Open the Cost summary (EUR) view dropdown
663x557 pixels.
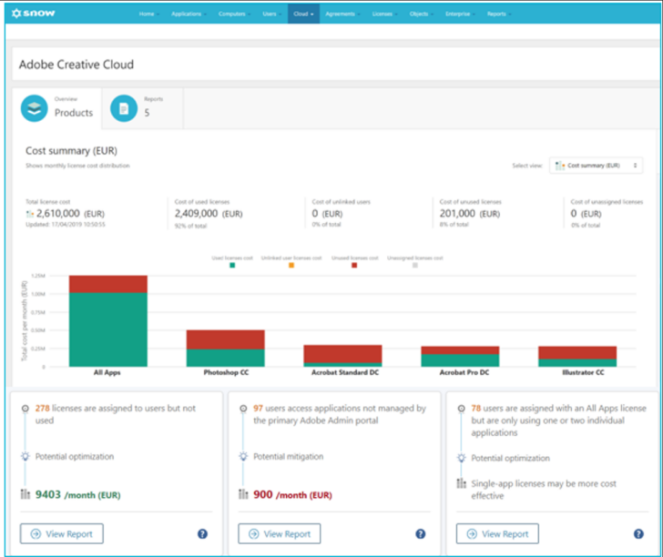coord(597,166)
